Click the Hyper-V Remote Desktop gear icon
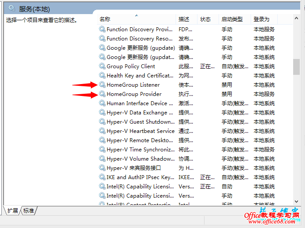The width and height of the screenshot is (305, 228). pyautogui.click(x=102, y=140)
